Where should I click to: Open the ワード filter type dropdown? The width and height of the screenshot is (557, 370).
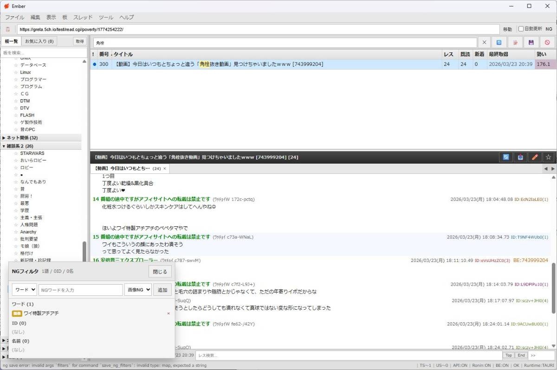(24, 290)
